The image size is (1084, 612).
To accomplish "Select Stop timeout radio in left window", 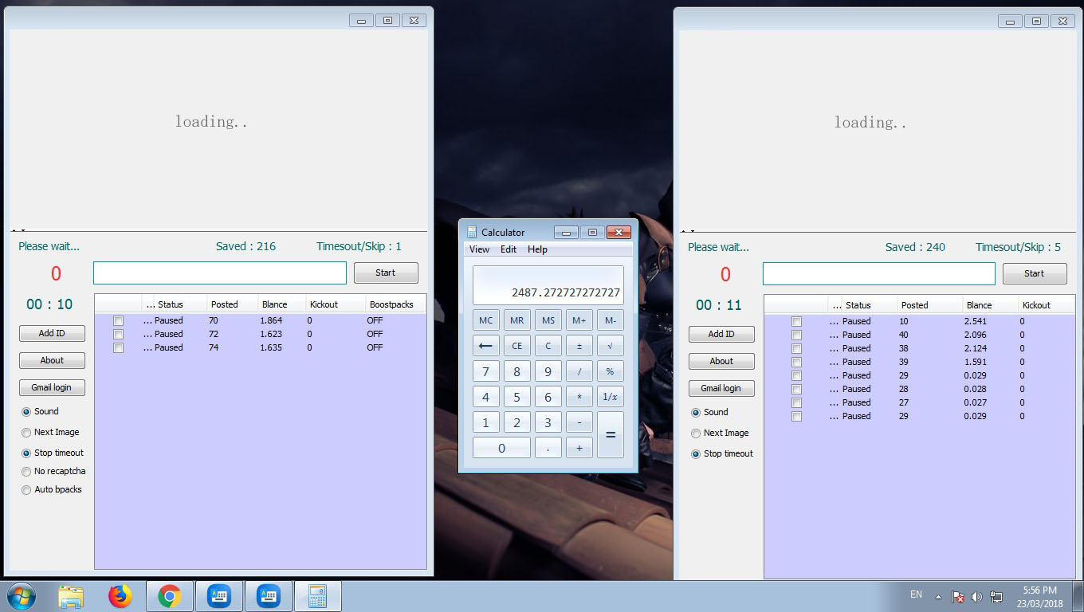I will point(26,453).
